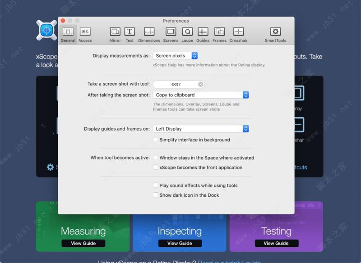
Task: Click View Guide under Inspecting
Action: [x=180, y=243]
